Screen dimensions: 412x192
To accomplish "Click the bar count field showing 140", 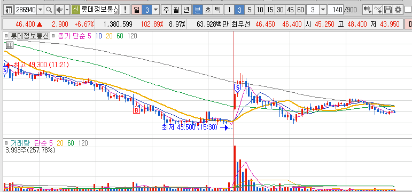I will coord(336,10).
